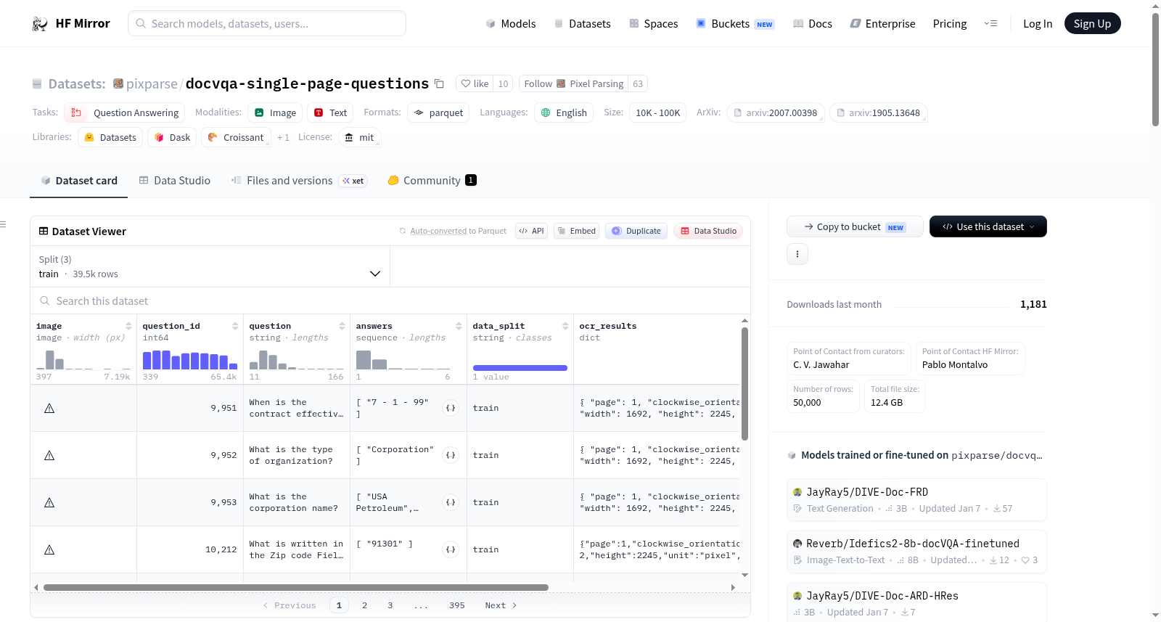Expand answers JSON for row 9,952
This screenshot has width=1161, height=622.
[451, 455]
